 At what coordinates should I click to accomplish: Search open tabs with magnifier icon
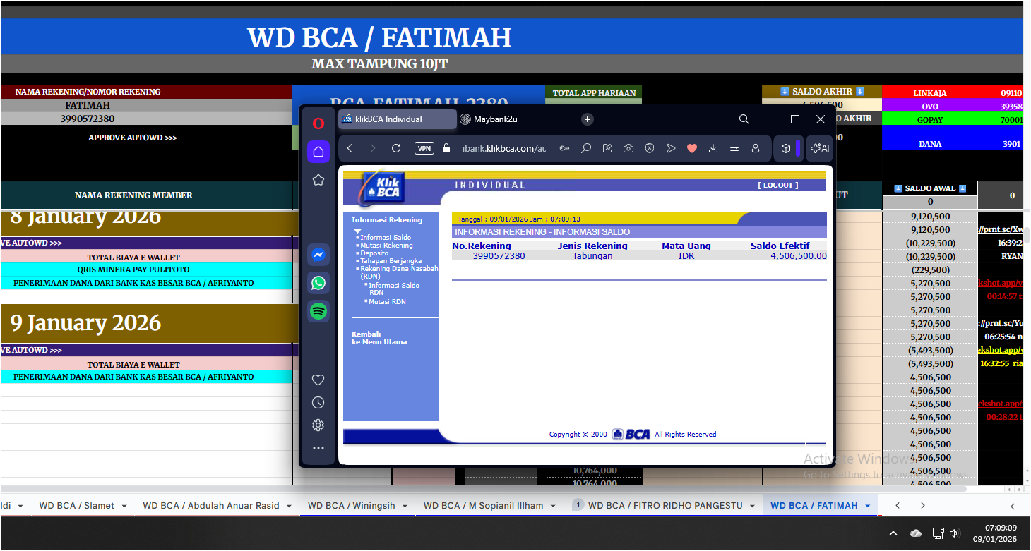[744, 119]
